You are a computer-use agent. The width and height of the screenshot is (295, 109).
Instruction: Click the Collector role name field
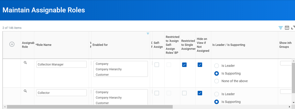(x=61, y=93)
